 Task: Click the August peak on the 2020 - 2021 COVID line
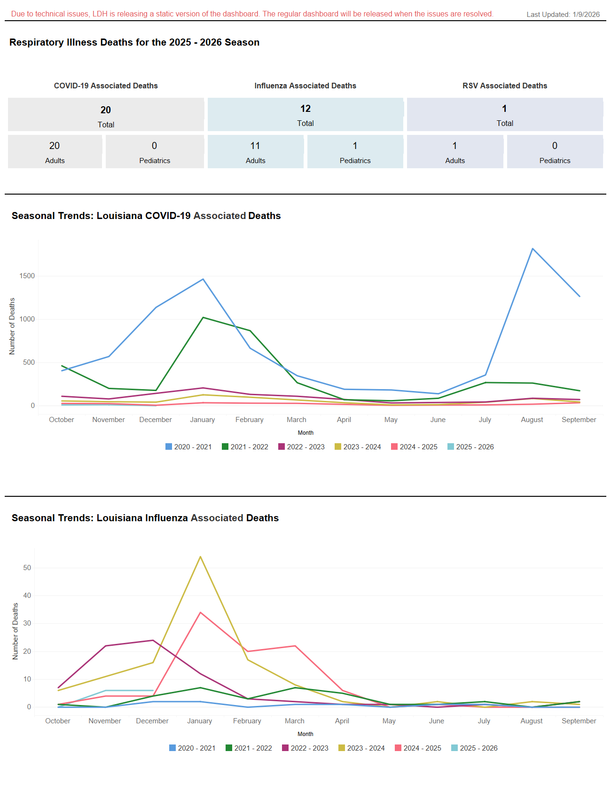[532, 249]
